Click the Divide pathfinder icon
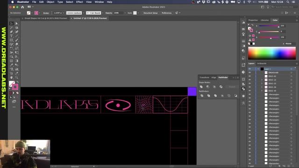The image size is (299, 168). point(202,96)
